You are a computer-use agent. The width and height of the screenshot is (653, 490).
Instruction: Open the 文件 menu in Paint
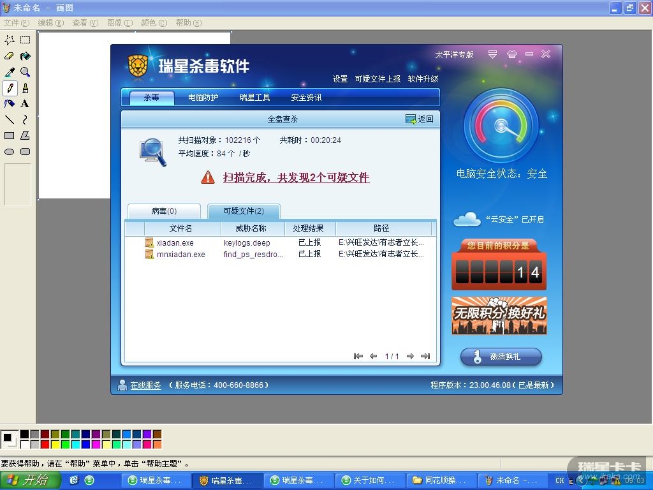pyautogui.click(x=16, y=23)
